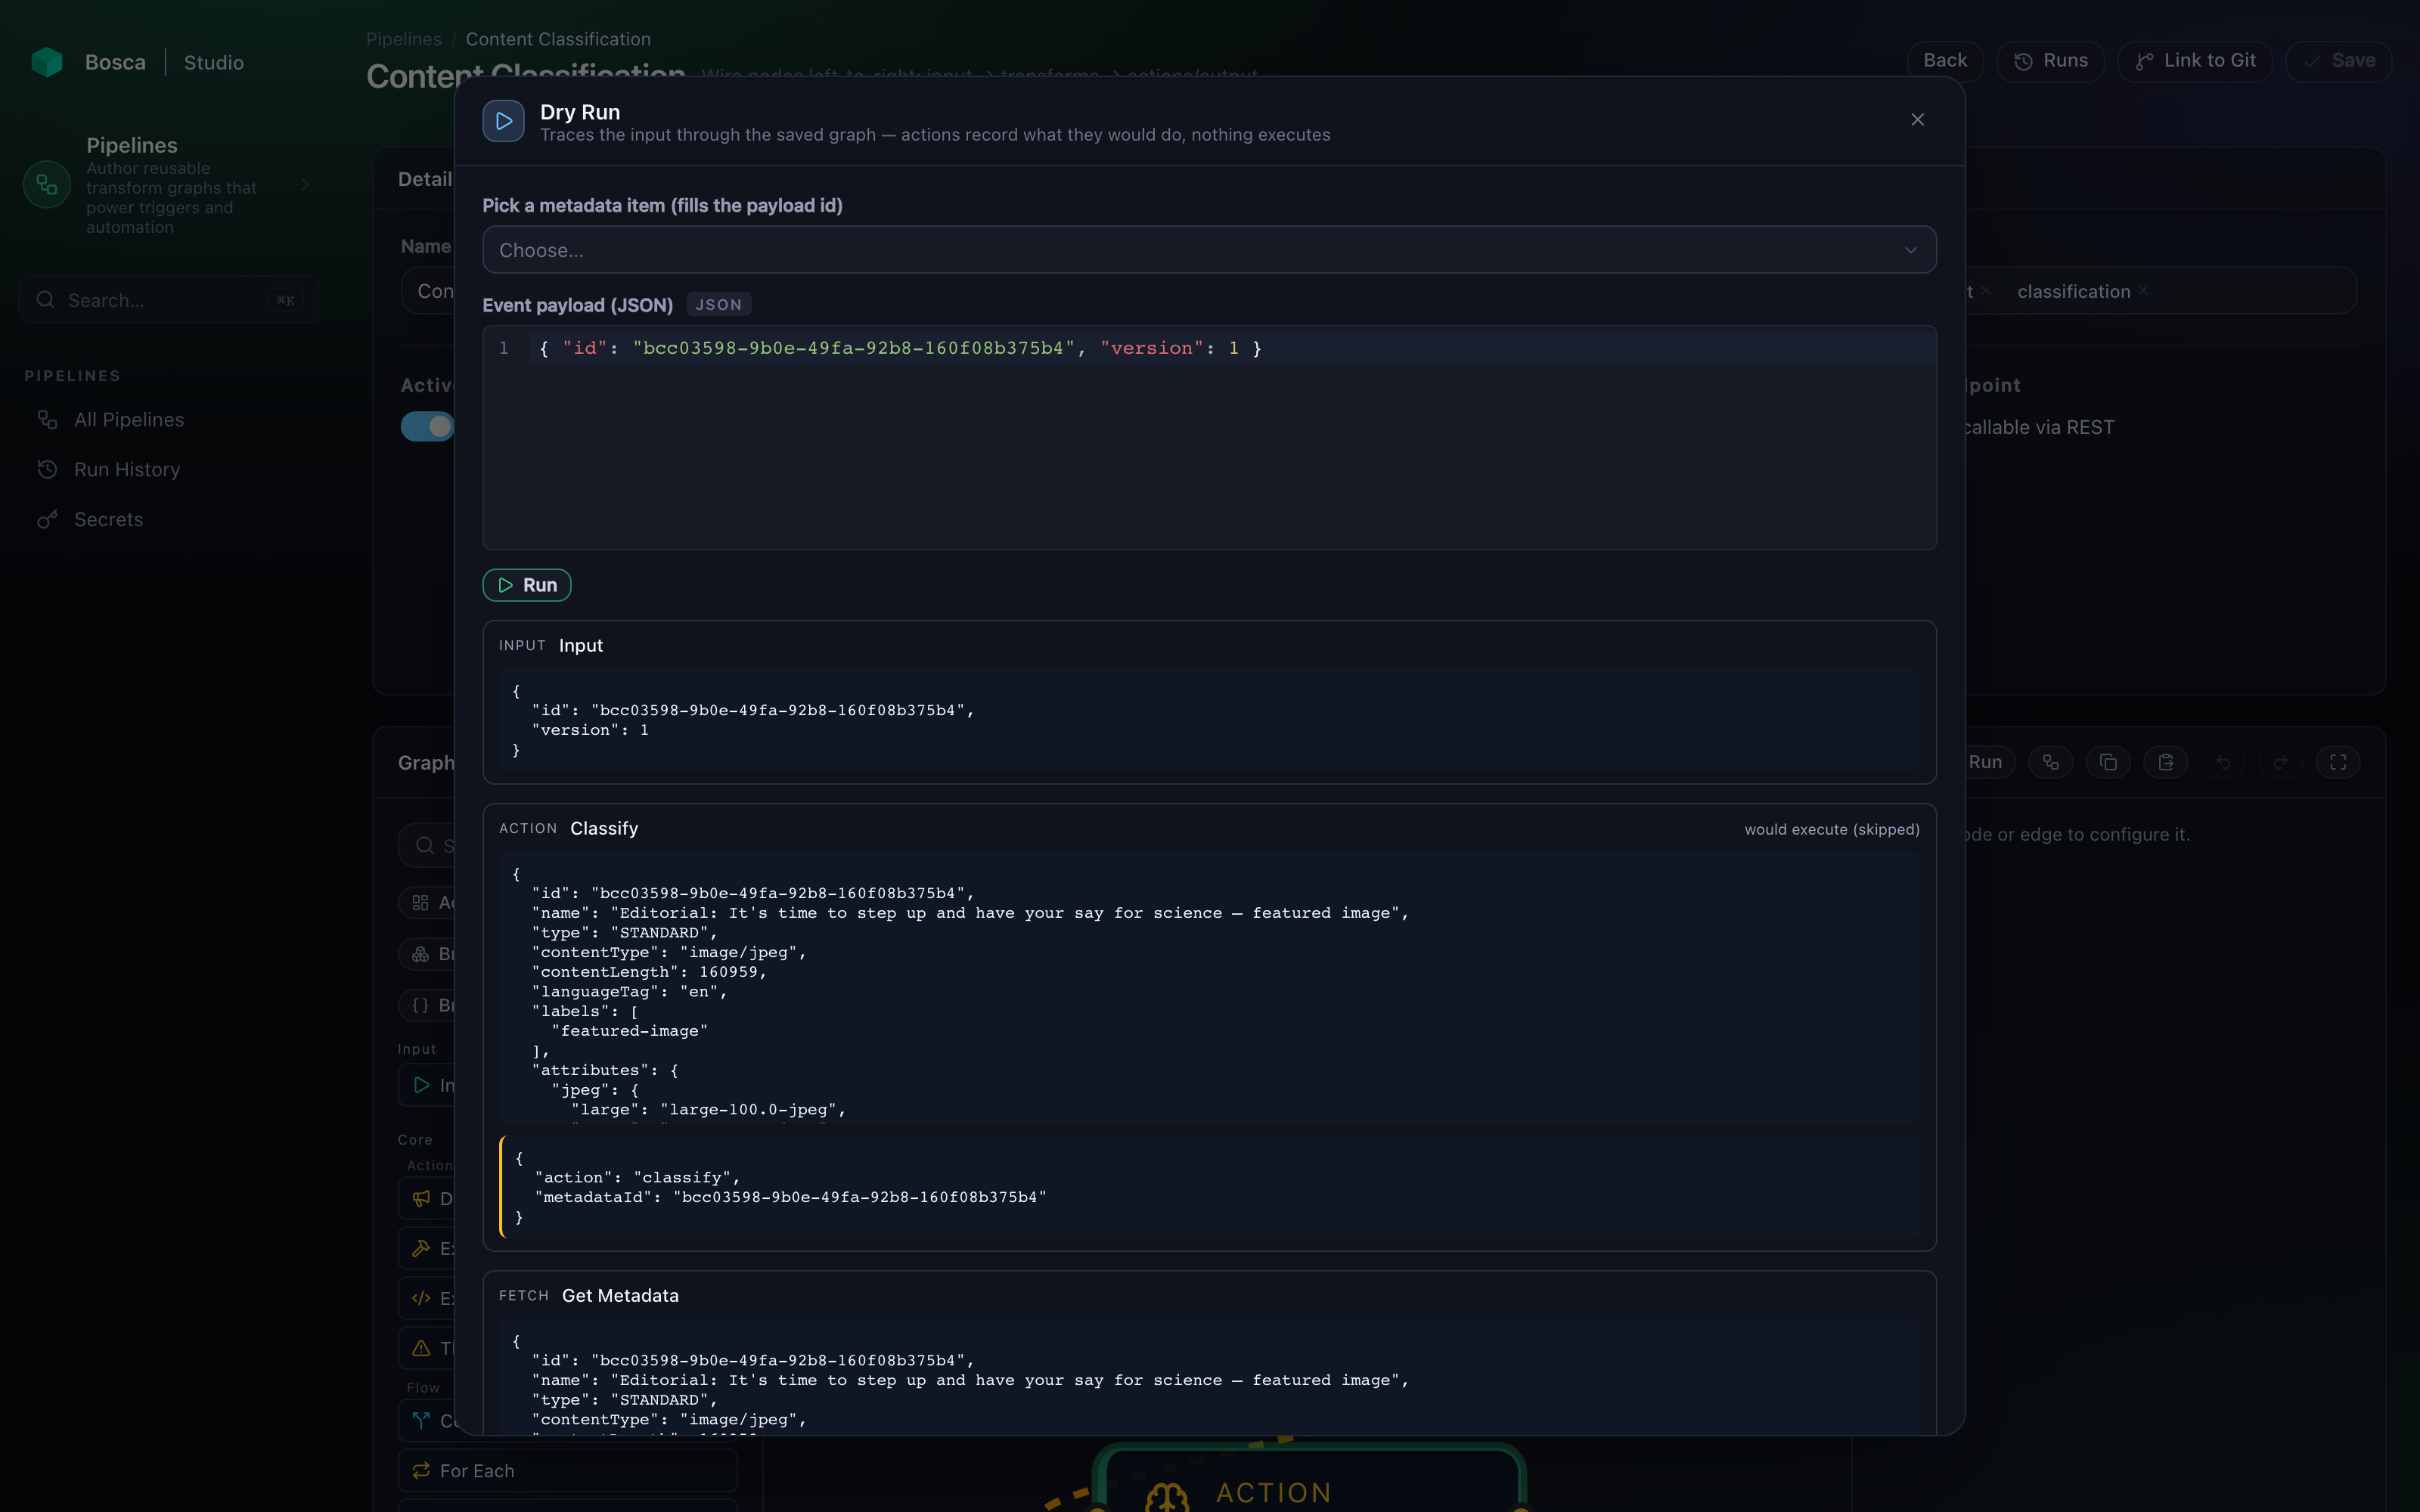
Task: Click the Save button in top bar
Action: (2338, 61)
